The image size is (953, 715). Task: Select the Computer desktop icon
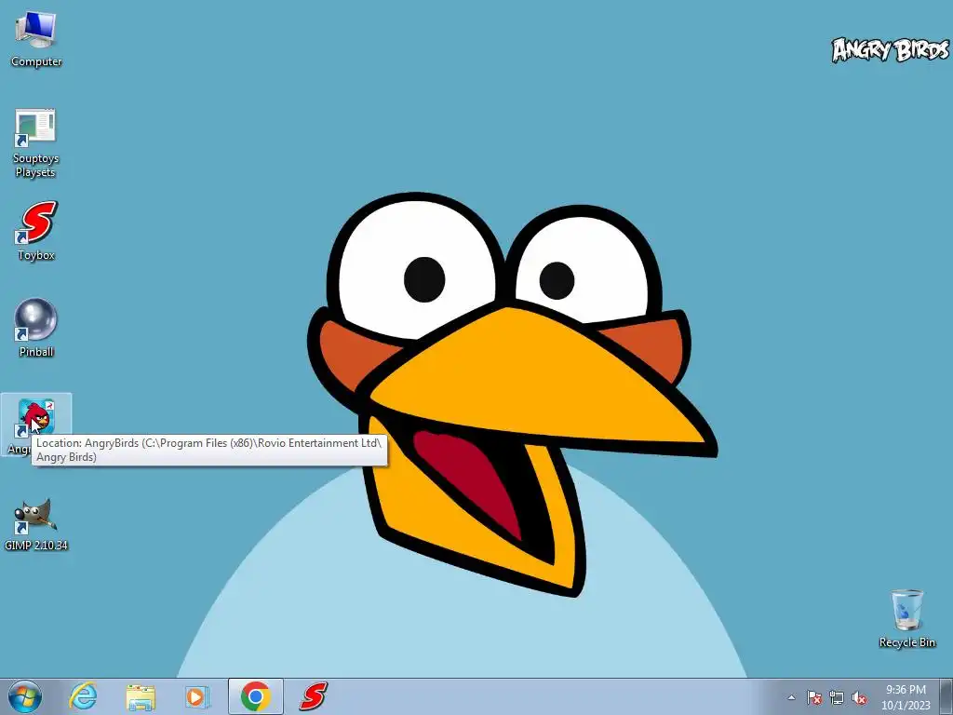point(36,38)
